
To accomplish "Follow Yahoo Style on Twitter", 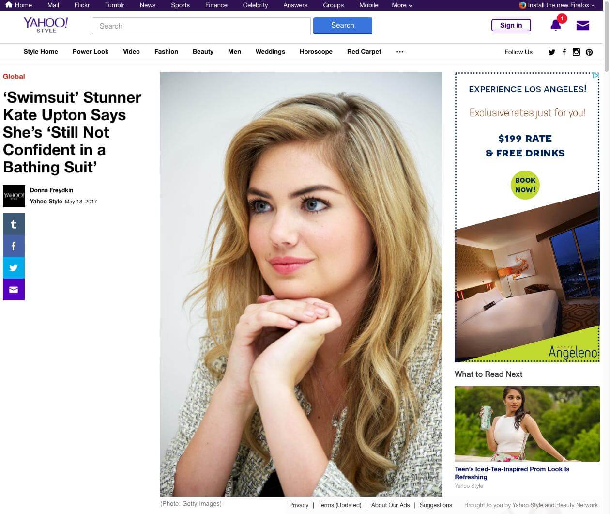I will coord(551,52).
